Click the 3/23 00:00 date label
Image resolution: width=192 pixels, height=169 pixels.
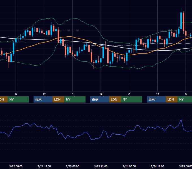(x=73, y=166)
